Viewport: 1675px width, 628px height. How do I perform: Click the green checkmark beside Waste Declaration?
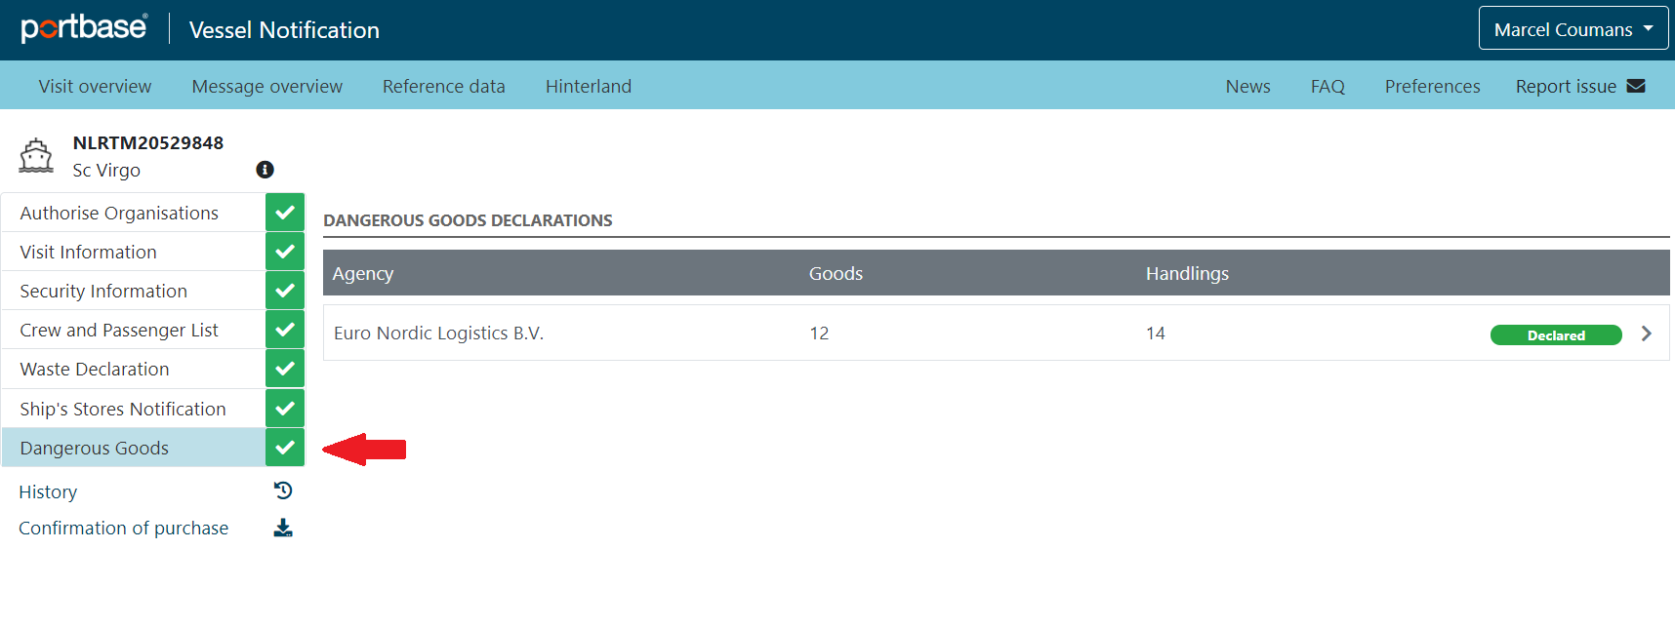(285, 369)
